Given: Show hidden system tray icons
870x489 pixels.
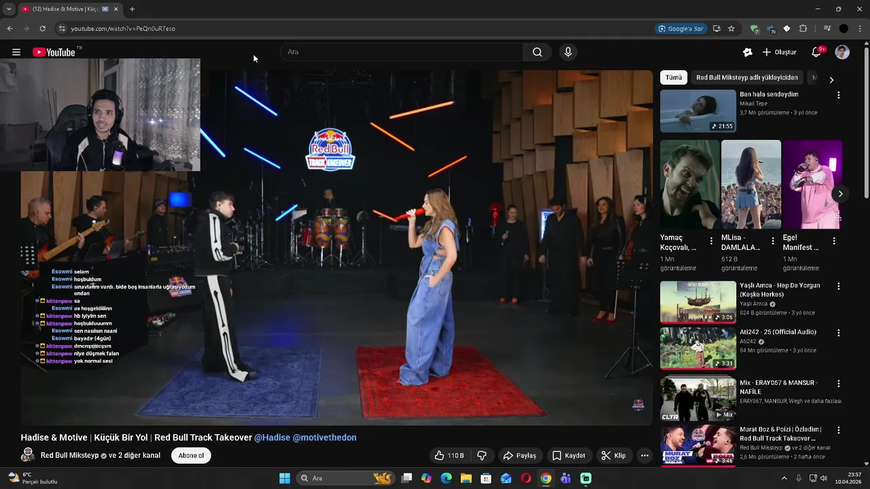Looking at the screenshot, I should coord(784,478).
